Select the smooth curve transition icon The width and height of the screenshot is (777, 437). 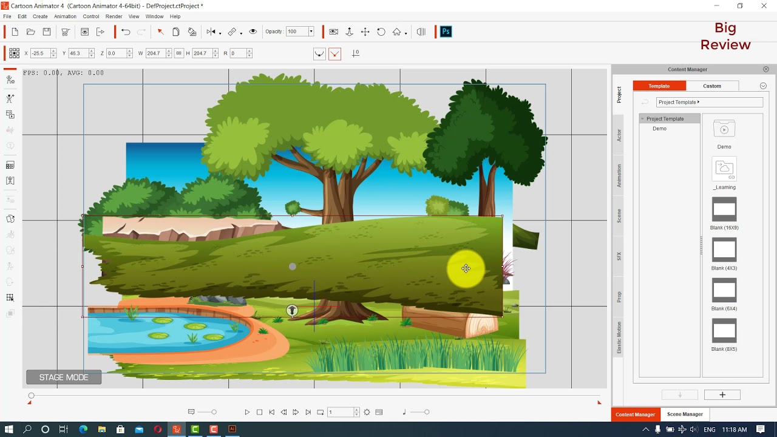[319, 53]
